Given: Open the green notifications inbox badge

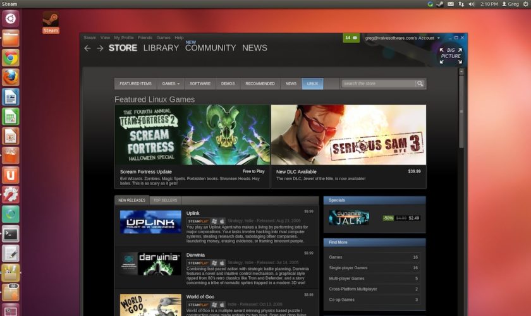Looking at the screenshot, I should 351,38.
